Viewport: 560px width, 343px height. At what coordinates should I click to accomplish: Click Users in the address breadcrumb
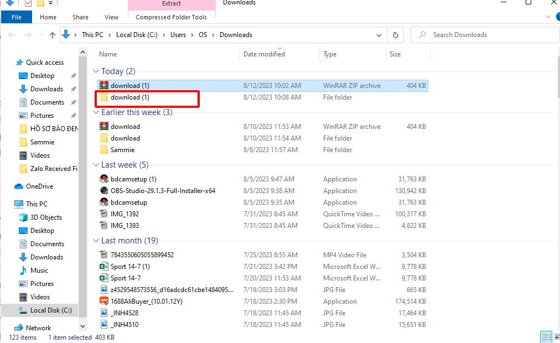[178, 35]
